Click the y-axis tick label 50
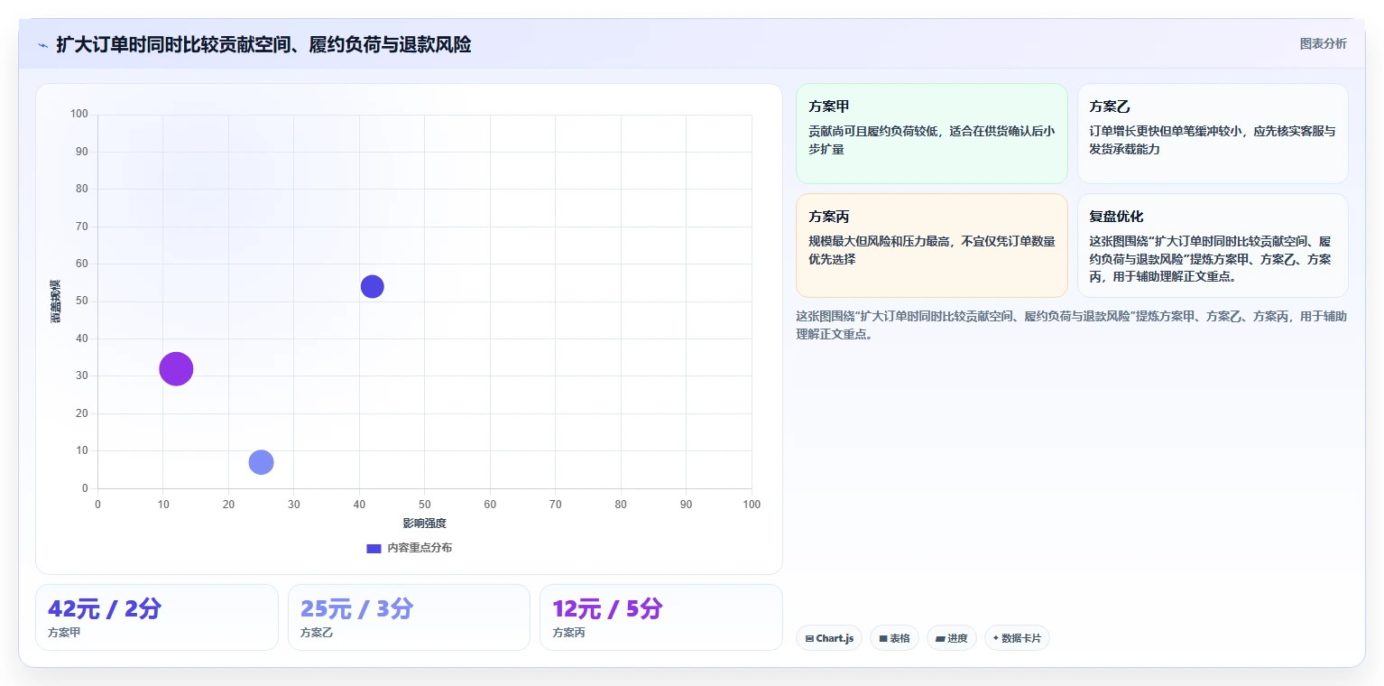Screen dimensions: 1384x686 point(82,301)
